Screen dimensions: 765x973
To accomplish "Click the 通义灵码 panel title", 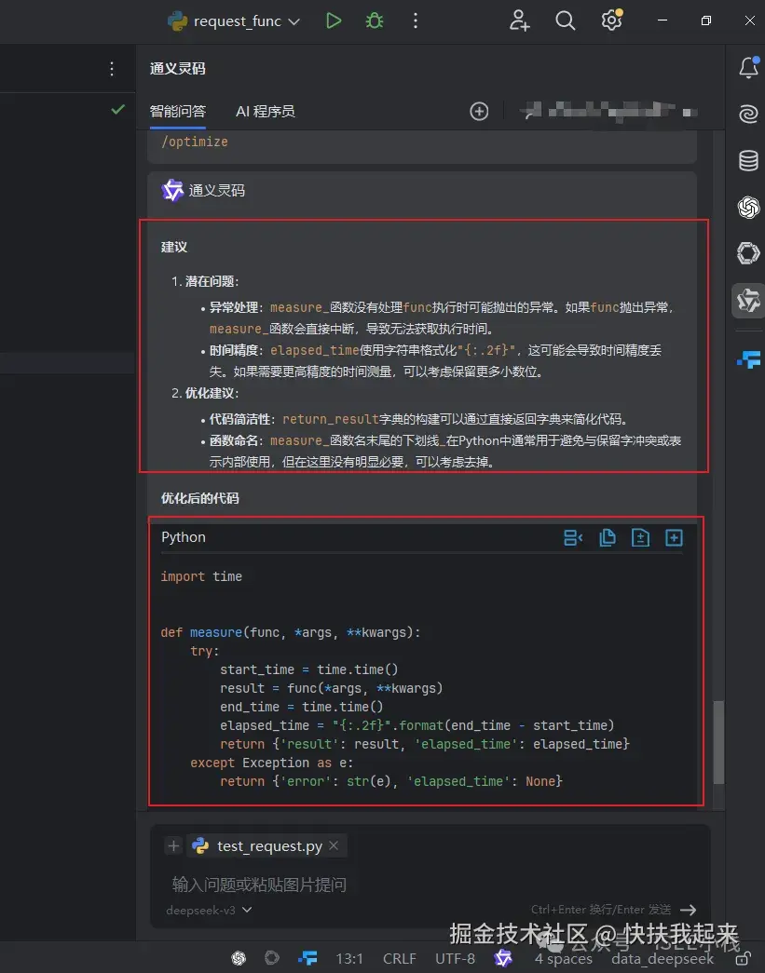I will coord(178,68).
